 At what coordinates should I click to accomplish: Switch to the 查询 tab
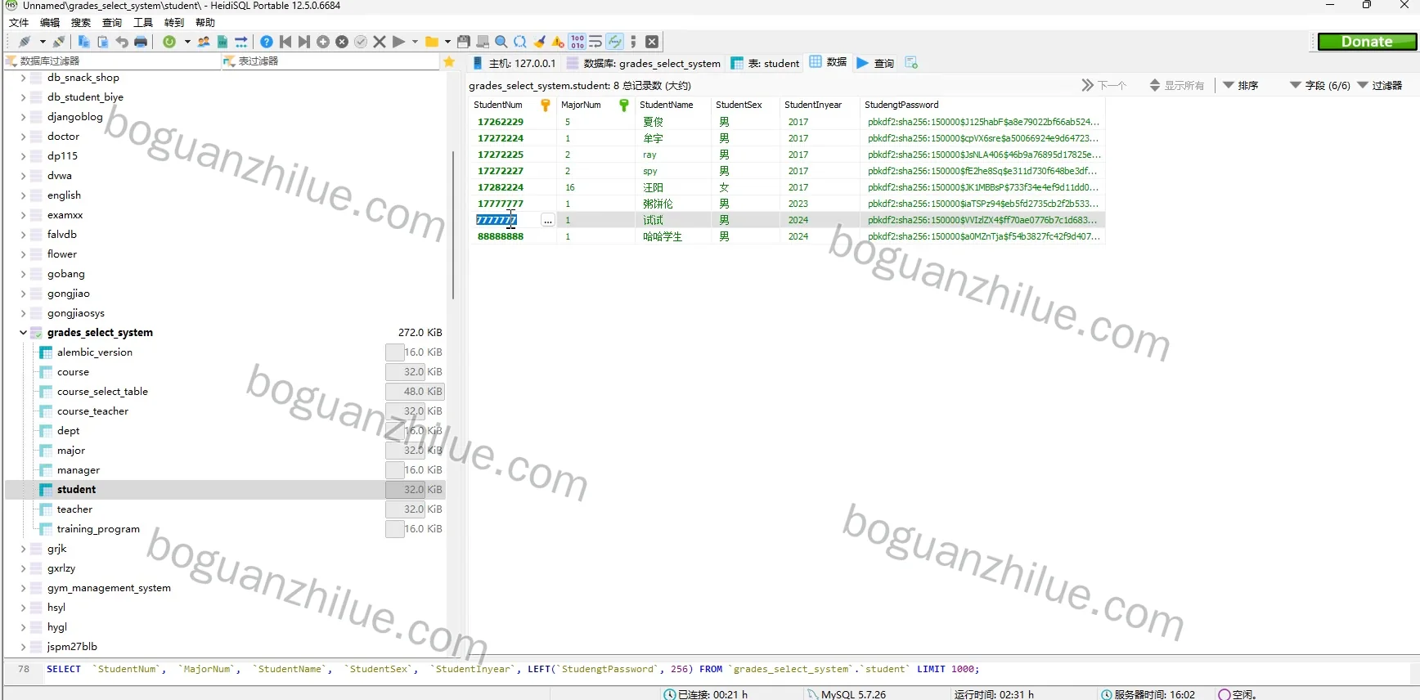pos(875,63)
